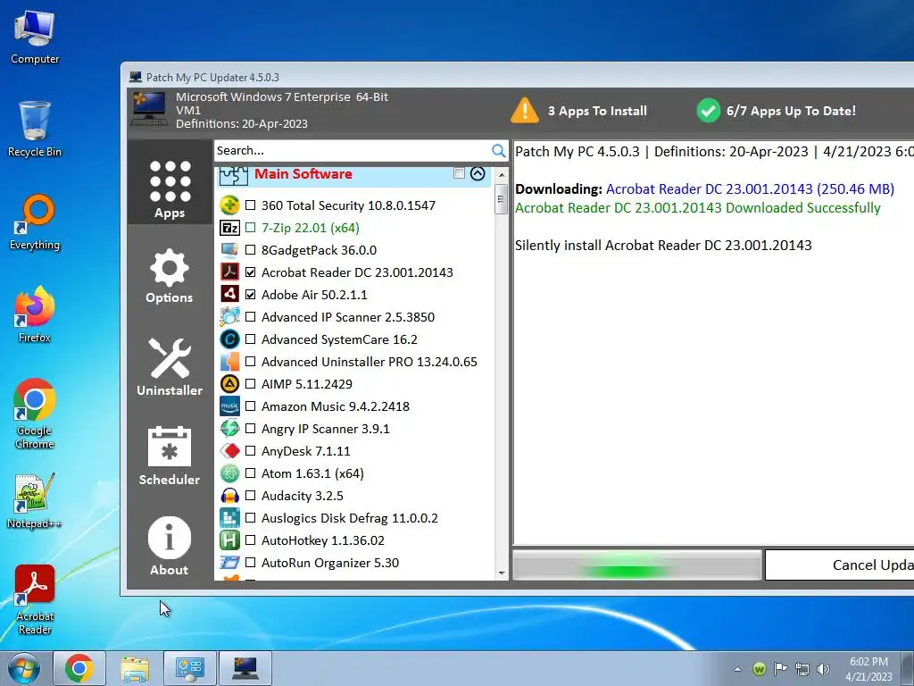Check the Advanced SystemCare 16.2 checkbox

point(251,339)
